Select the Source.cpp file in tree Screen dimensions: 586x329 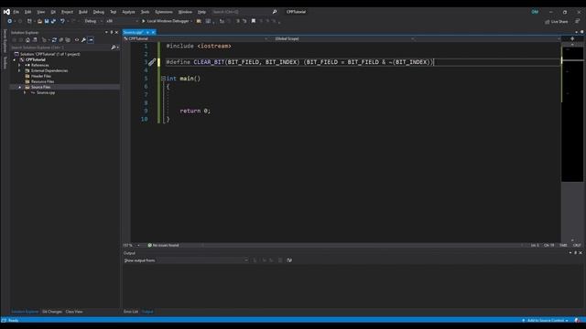point(46,92)
